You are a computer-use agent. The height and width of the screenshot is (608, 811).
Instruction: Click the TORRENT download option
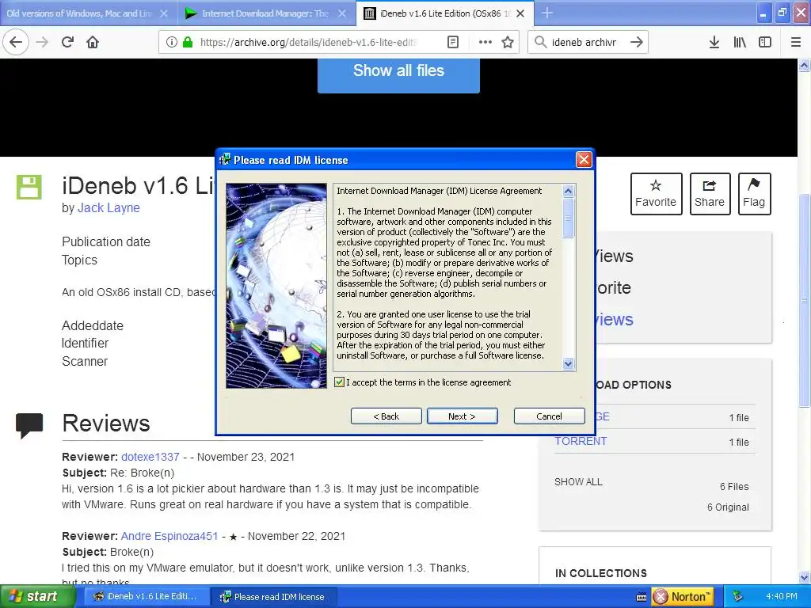click(x=581, y=441)
